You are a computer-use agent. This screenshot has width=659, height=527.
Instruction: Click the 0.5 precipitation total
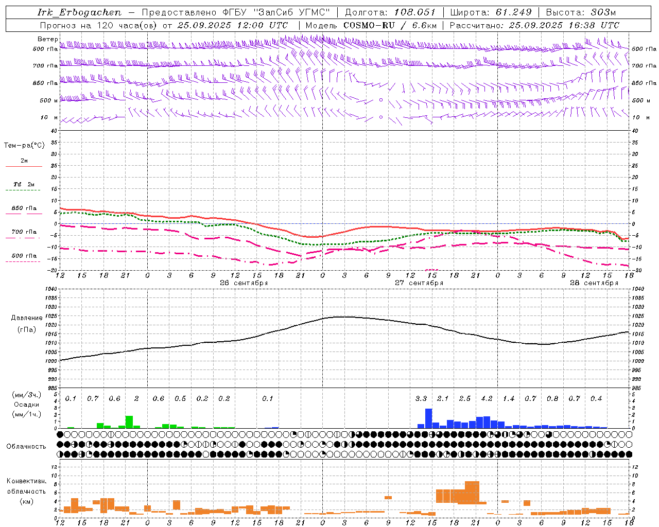(180, 398)
